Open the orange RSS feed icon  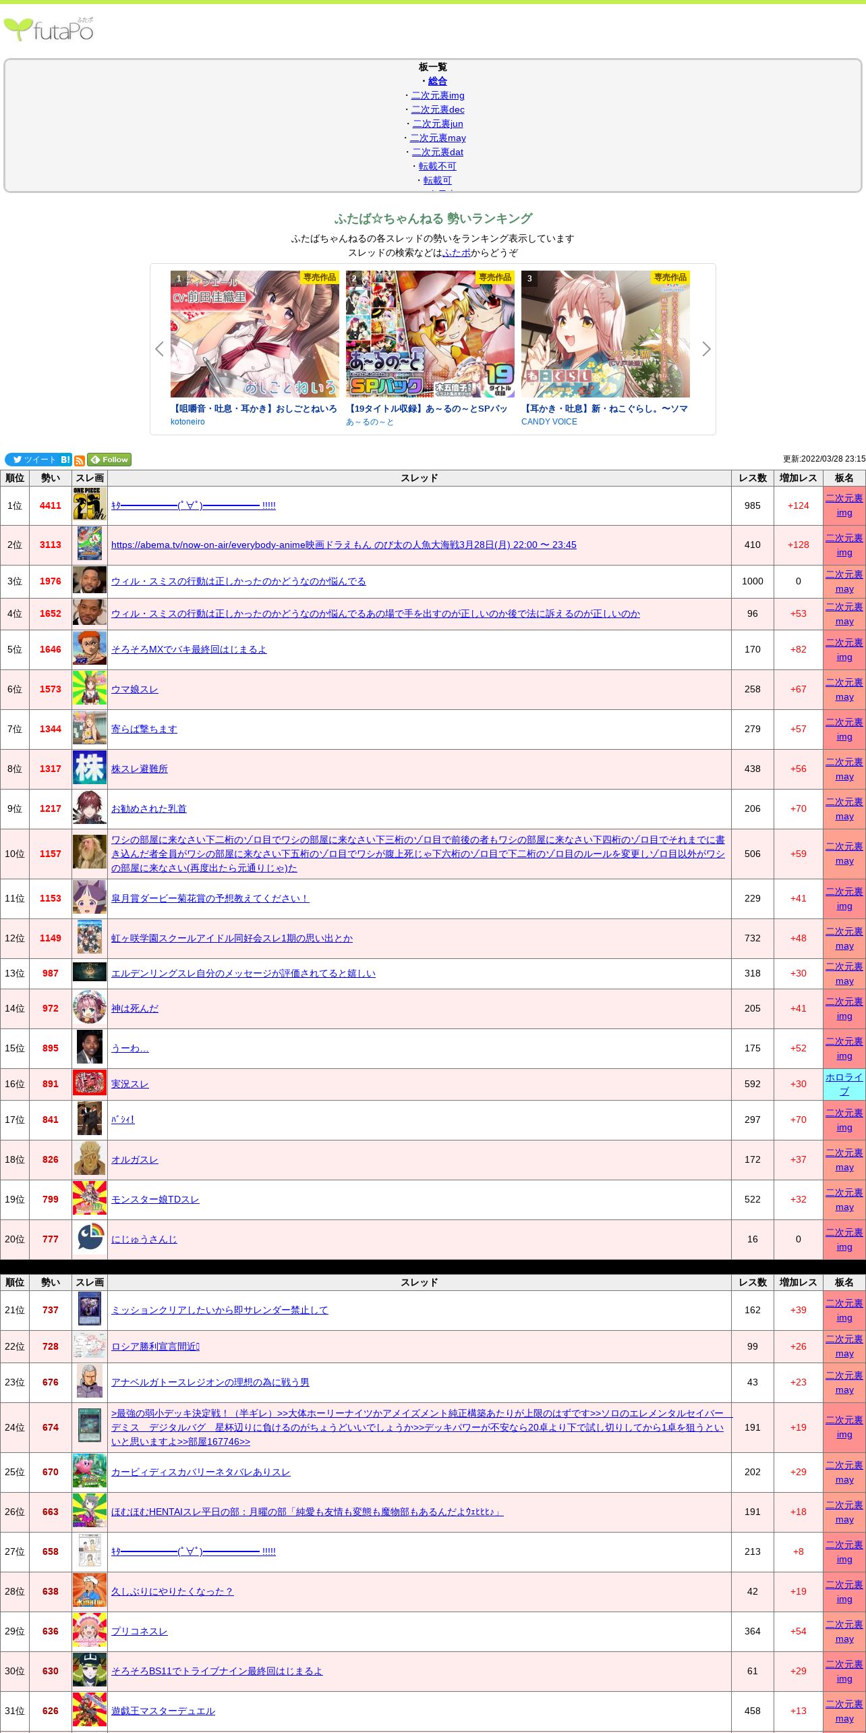(x=79, y=460)
